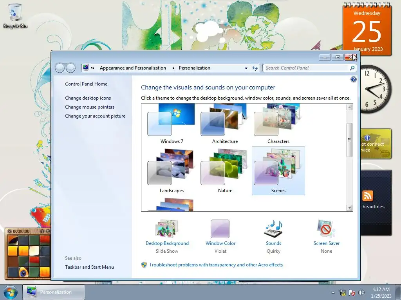The height and width of the screenshot is (300, 401).
Task: Expand the arrow after Appearance and Personalization
Action: pyautogui.click(x=173, y=68)
